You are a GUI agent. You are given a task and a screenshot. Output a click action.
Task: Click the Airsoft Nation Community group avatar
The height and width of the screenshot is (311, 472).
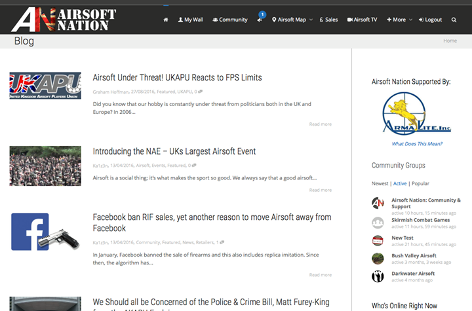pos(378,203)
